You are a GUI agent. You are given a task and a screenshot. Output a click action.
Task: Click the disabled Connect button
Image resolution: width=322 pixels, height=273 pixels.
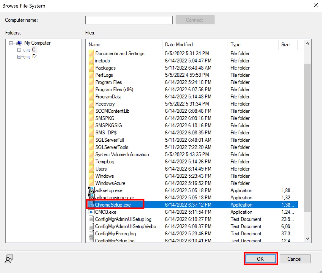[x=195, y=20]
